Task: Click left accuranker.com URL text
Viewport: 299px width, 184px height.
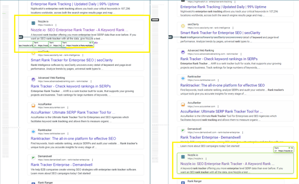Action: (x=51, y=108)
